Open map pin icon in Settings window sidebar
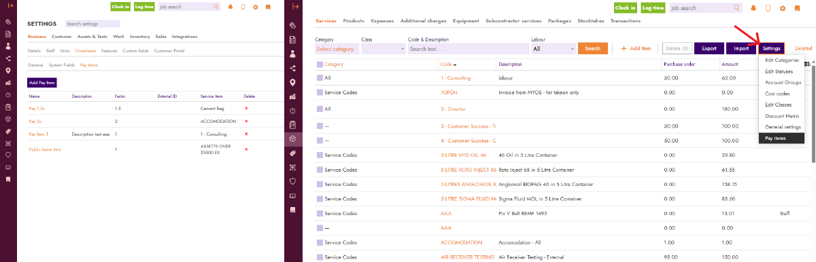This screenshot has height=262, width=816. (7, 71)
